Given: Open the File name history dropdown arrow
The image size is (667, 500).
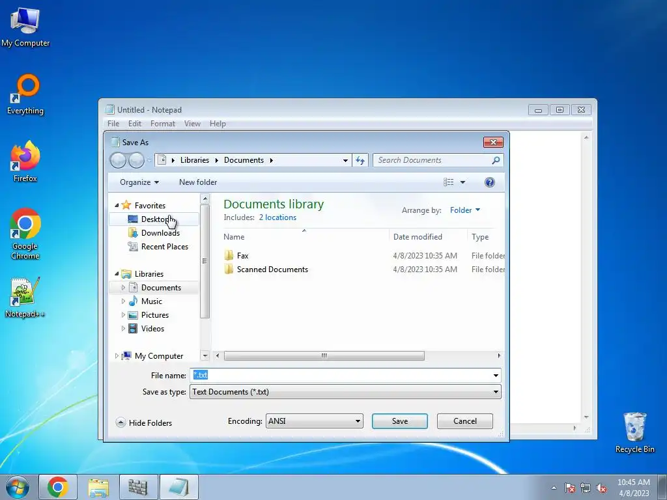Looking at the screenshot, I should click(496, 375).
